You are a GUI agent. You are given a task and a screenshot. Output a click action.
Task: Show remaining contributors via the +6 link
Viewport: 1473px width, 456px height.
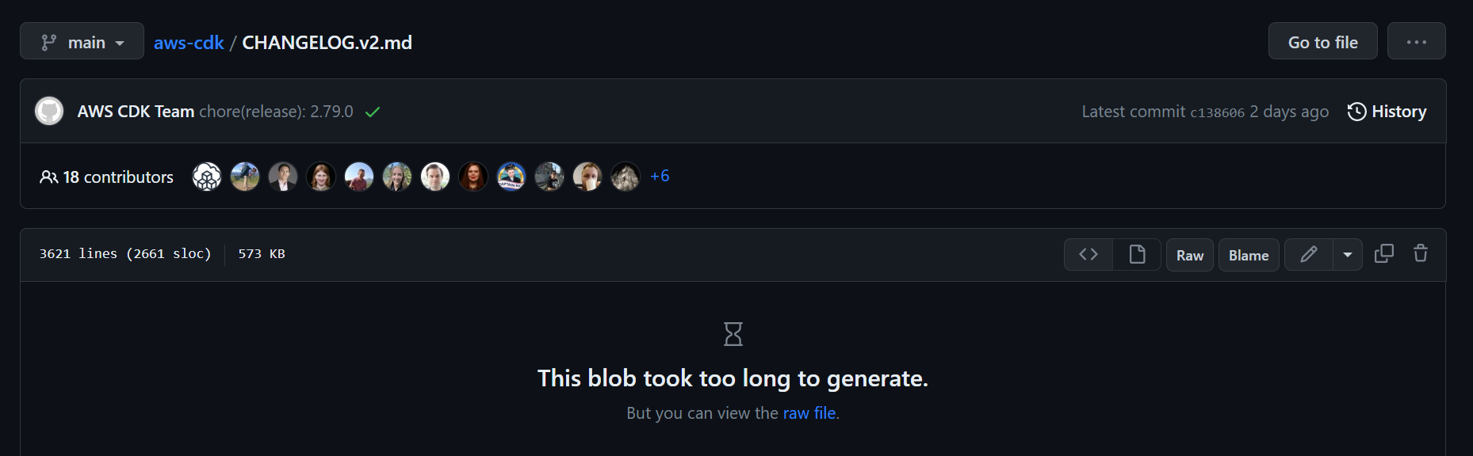(x=660, y=176)
